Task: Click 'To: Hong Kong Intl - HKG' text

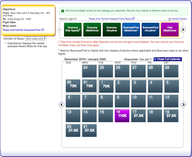Action: (x=17, y=19)
